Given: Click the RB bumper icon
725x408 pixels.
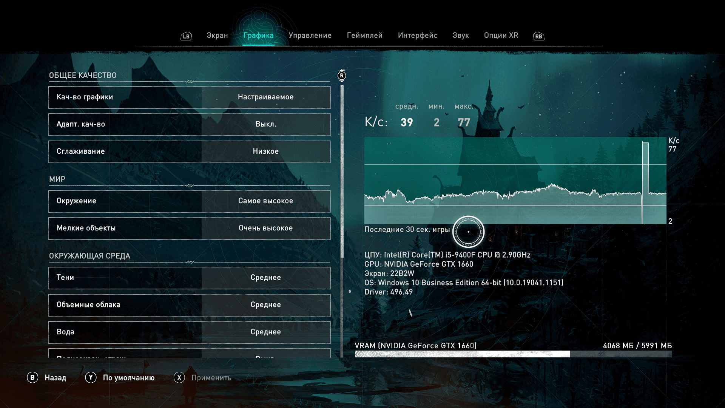Looking at the screenshot, I should tap(538, 36).
